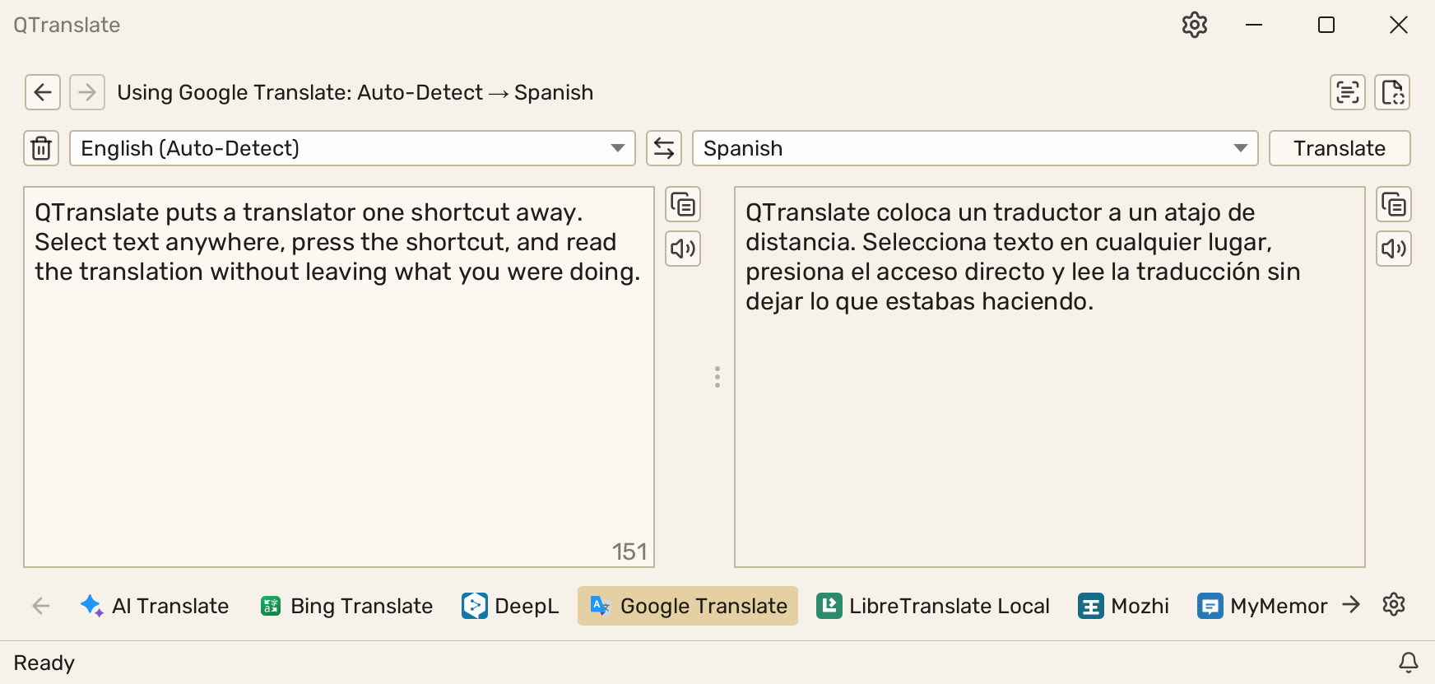Maximize the QTranslate window
Screen dimensions: 1435x684
pos(1326,25)
